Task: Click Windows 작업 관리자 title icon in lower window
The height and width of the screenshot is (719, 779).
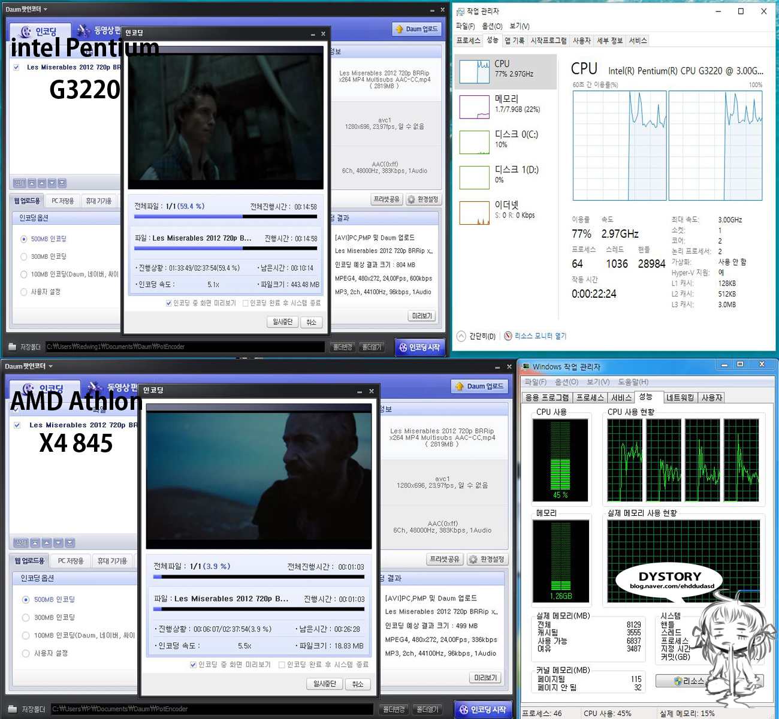Action: (x=526, y=367)
